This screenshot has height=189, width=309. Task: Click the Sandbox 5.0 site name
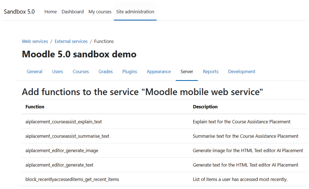[x=19, y=12]
